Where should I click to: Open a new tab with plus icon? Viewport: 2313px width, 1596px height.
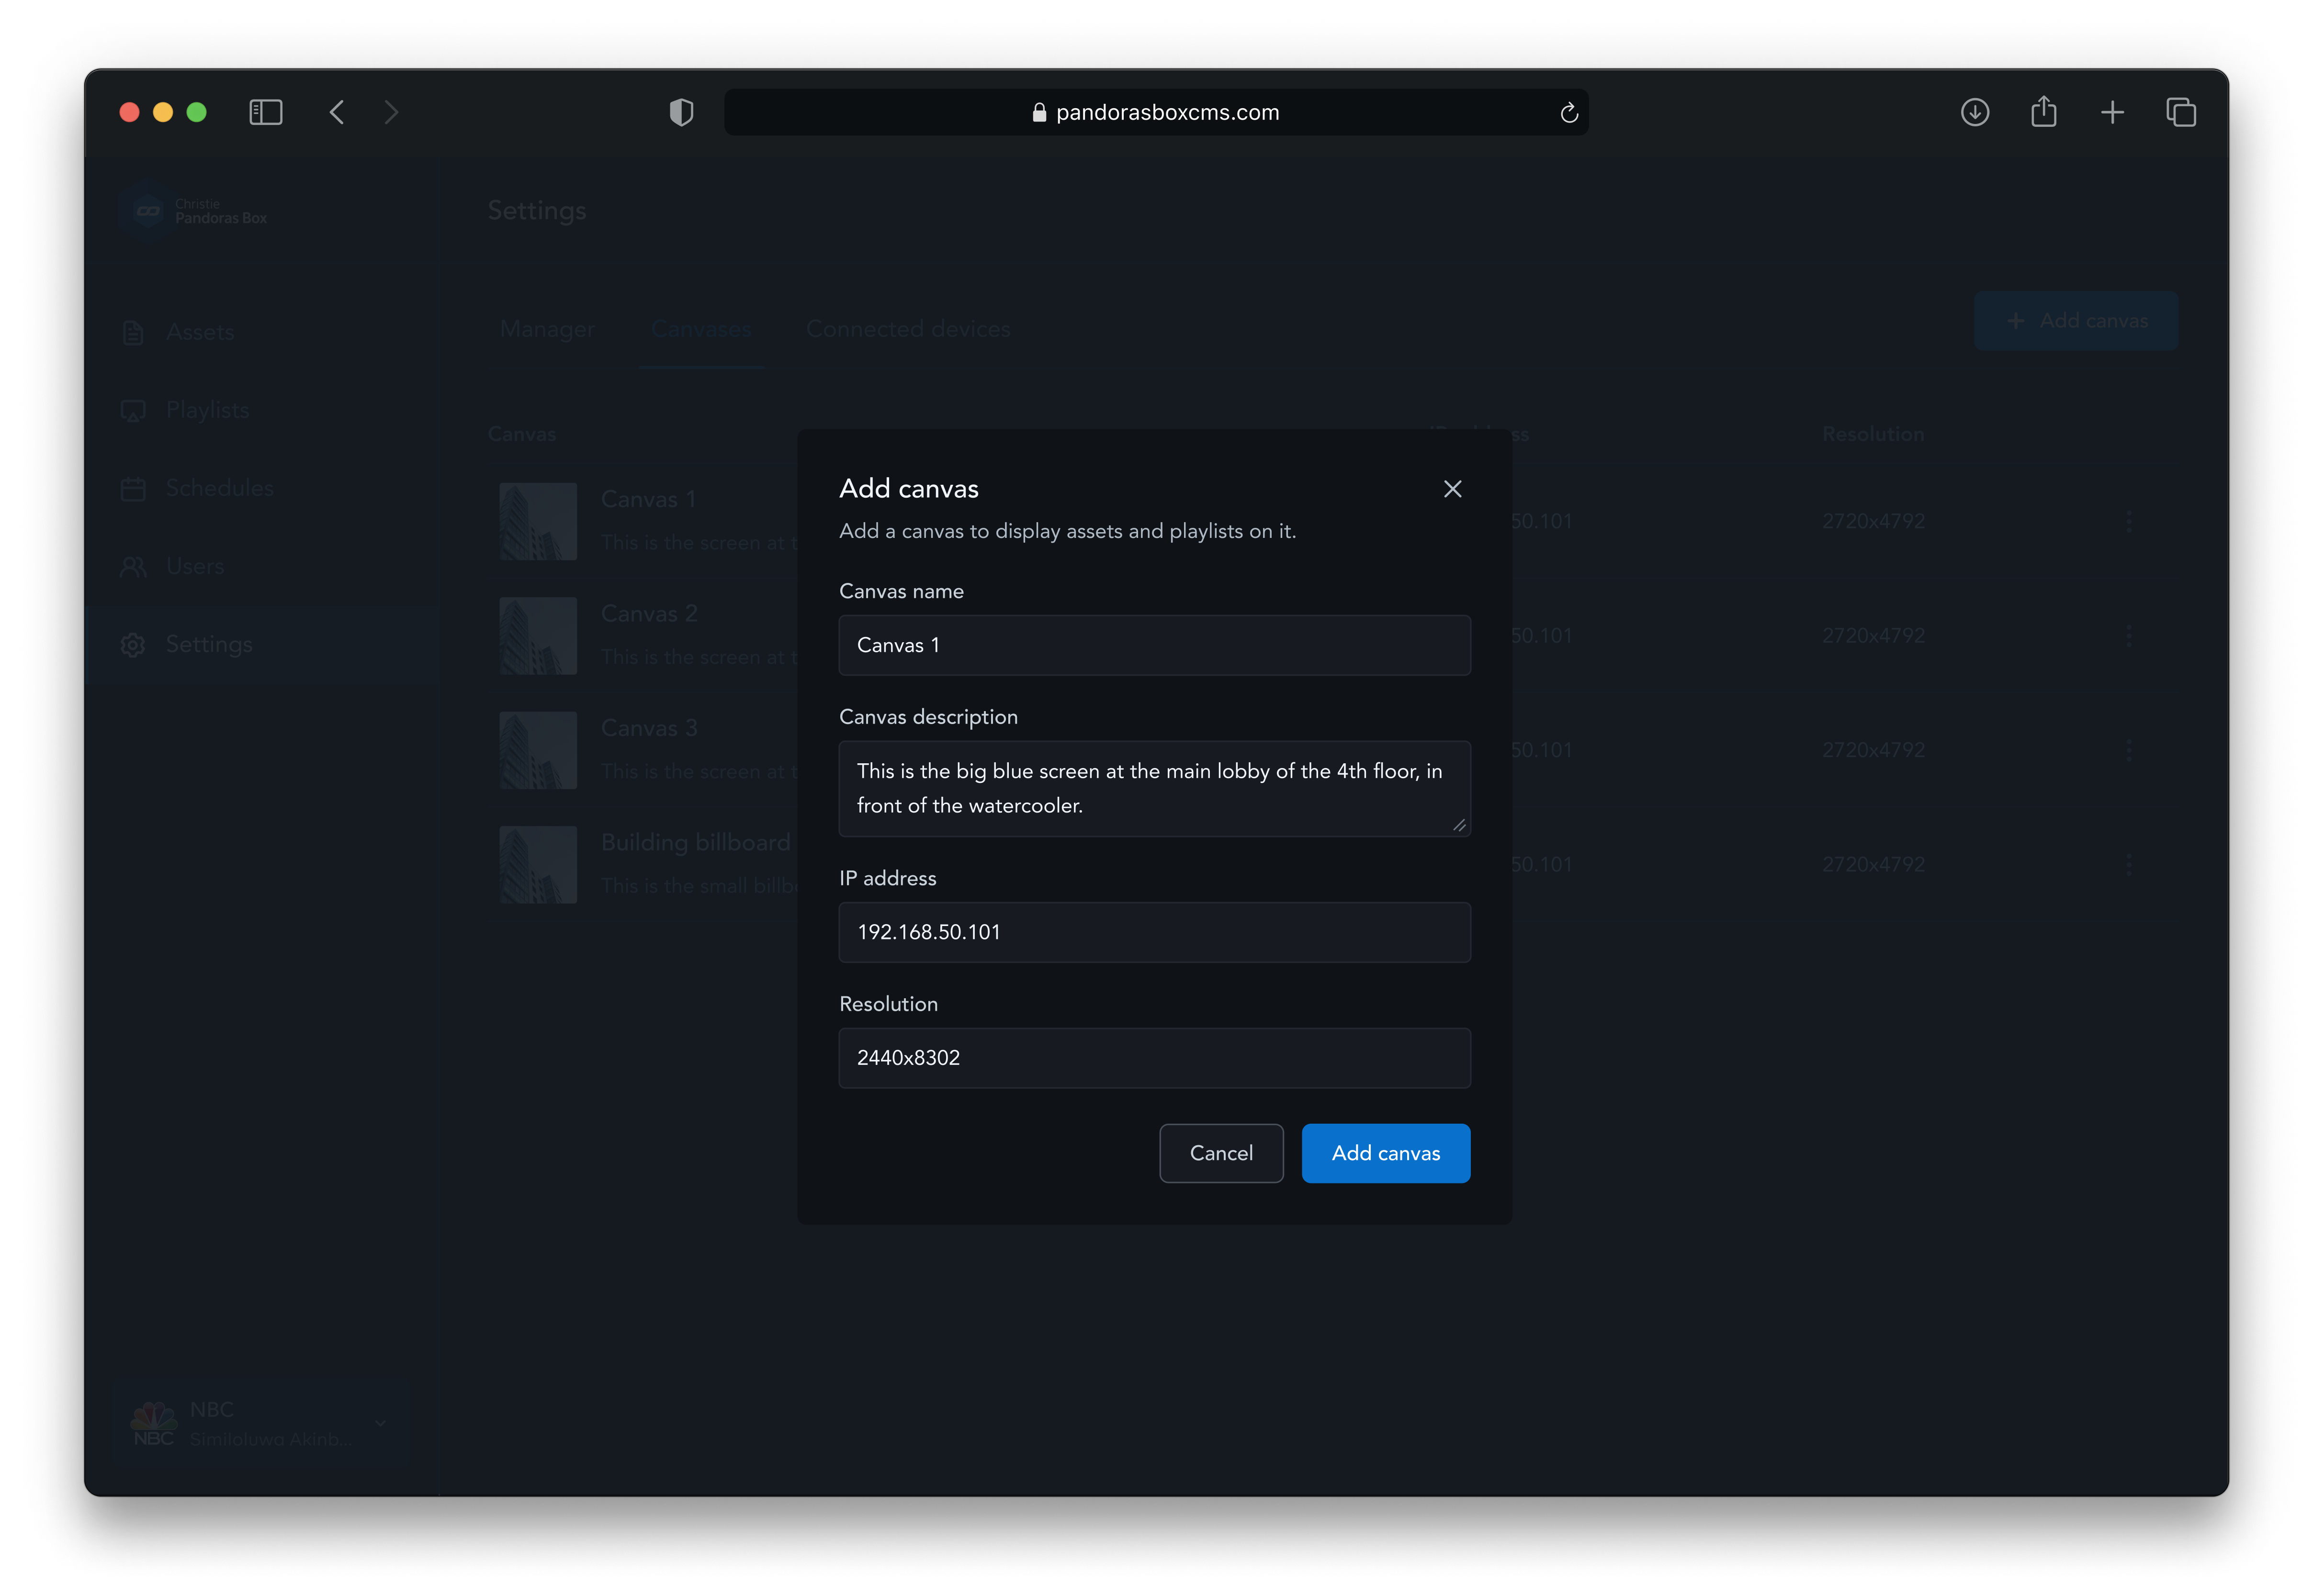point(2112,112)
